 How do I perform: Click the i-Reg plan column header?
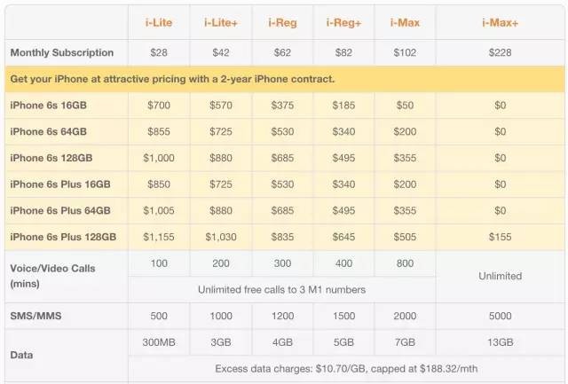pos(283,20)
